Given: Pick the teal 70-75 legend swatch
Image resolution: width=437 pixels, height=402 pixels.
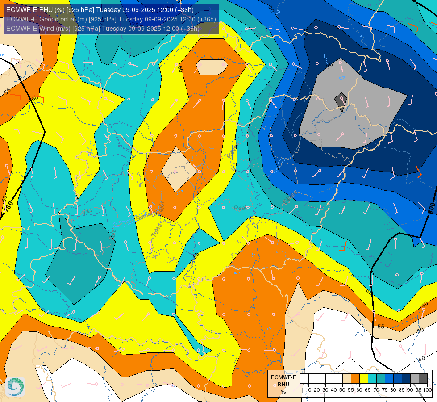Looking at the screenshot, I should coord(381,378).
